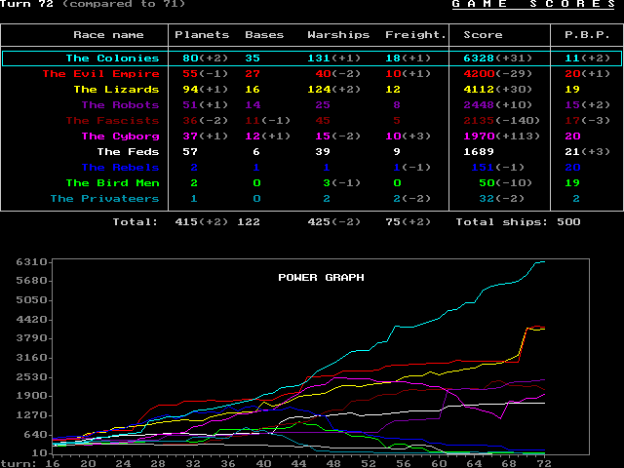
Task: Select The Evil Empire race name
Action: (x=101, y=74)
